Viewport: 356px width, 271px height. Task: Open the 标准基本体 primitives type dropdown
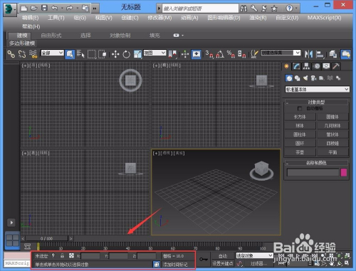(317, 90)
